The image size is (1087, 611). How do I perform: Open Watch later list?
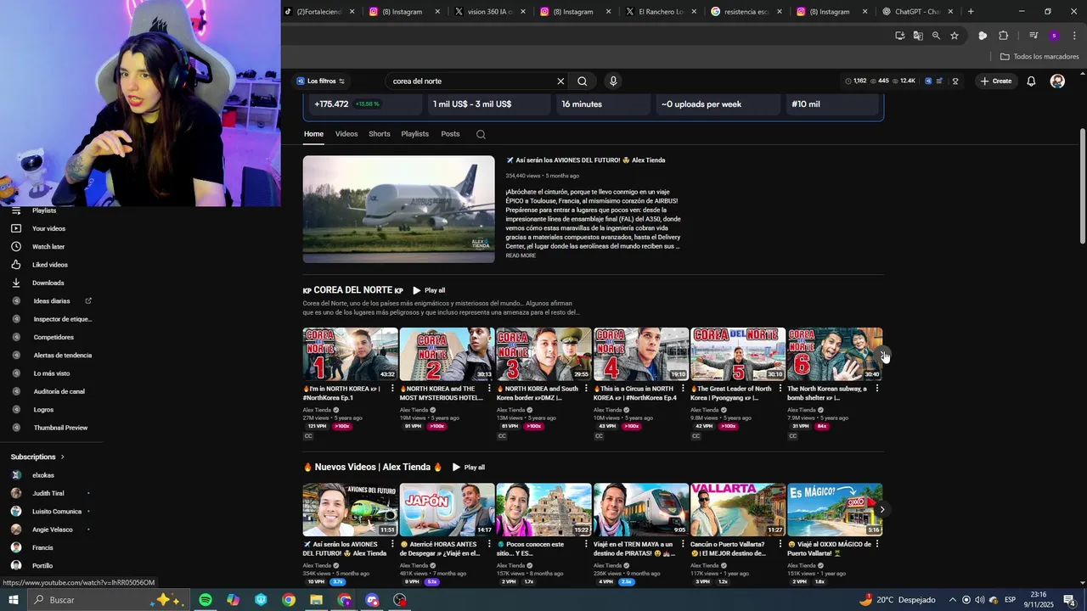[x=48, y=247]
